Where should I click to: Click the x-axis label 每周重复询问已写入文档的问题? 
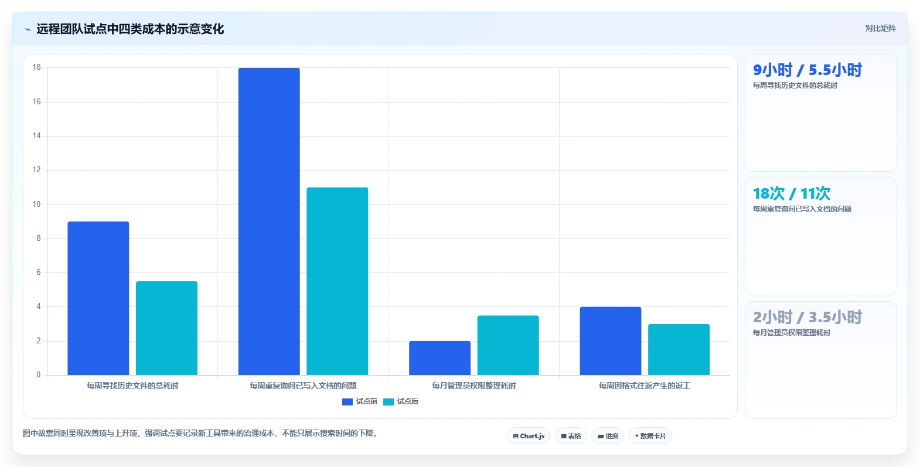pyautogui.click(x=303, y=386)
